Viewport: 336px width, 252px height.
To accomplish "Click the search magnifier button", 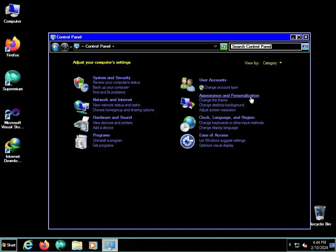I will tap(305, 46).
